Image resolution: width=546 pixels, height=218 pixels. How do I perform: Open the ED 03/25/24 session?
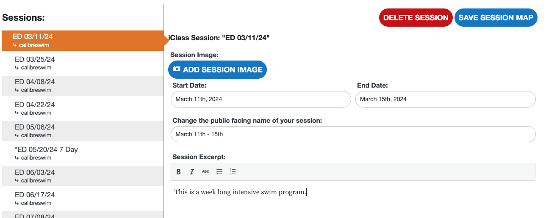pos(83,63)
